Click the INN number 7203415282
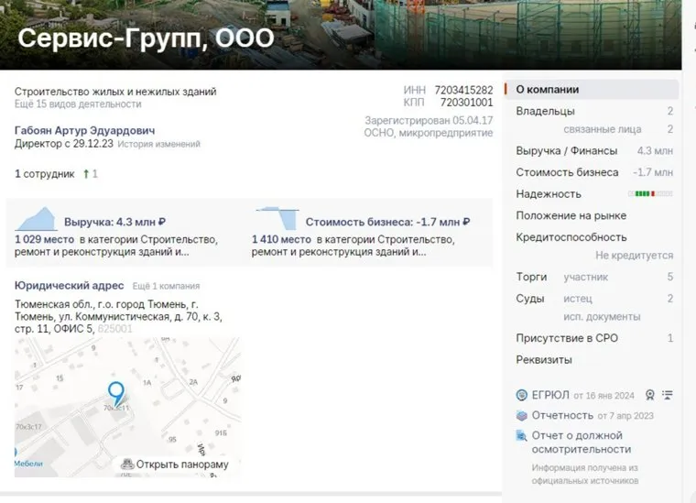The width and height of the screenshot is (696, 503). tap(463, 90)
